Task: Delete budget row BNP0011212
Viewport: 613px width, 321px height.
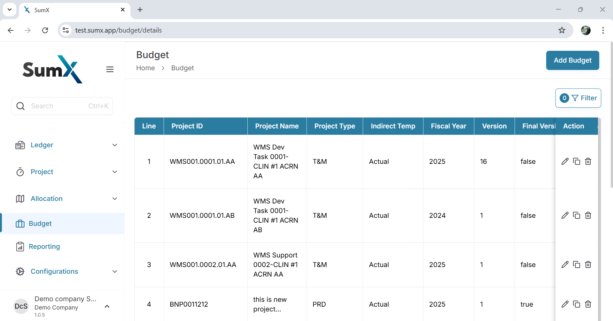Action: 588,304
